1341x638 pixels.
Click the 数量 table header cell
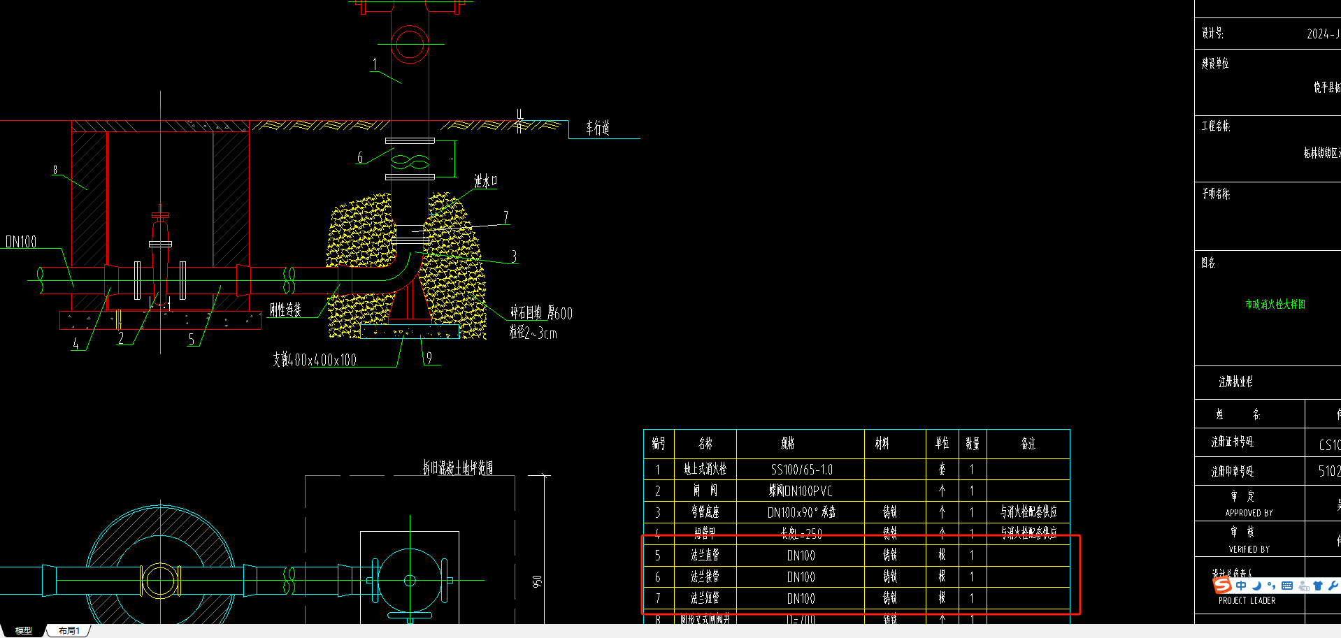coord(973,443)
